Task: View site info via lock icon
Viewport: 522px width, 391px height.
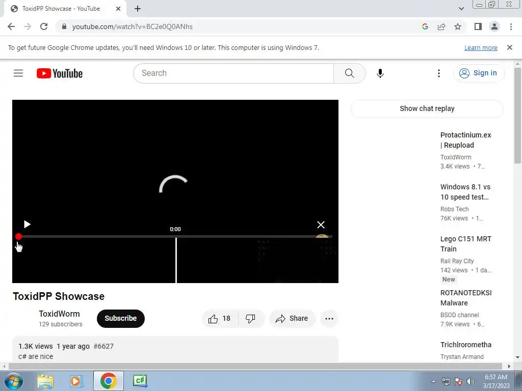Action: [64, 26]
